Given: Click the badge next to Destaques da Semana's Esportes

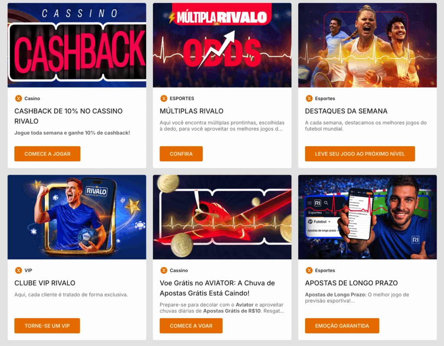Looking at the screenshot, I should point(309,98).
